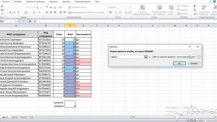The height and width of the screenshot is (122, 217).
Task: Click the Удалить cells button
Action: click(x=183, y=10)
